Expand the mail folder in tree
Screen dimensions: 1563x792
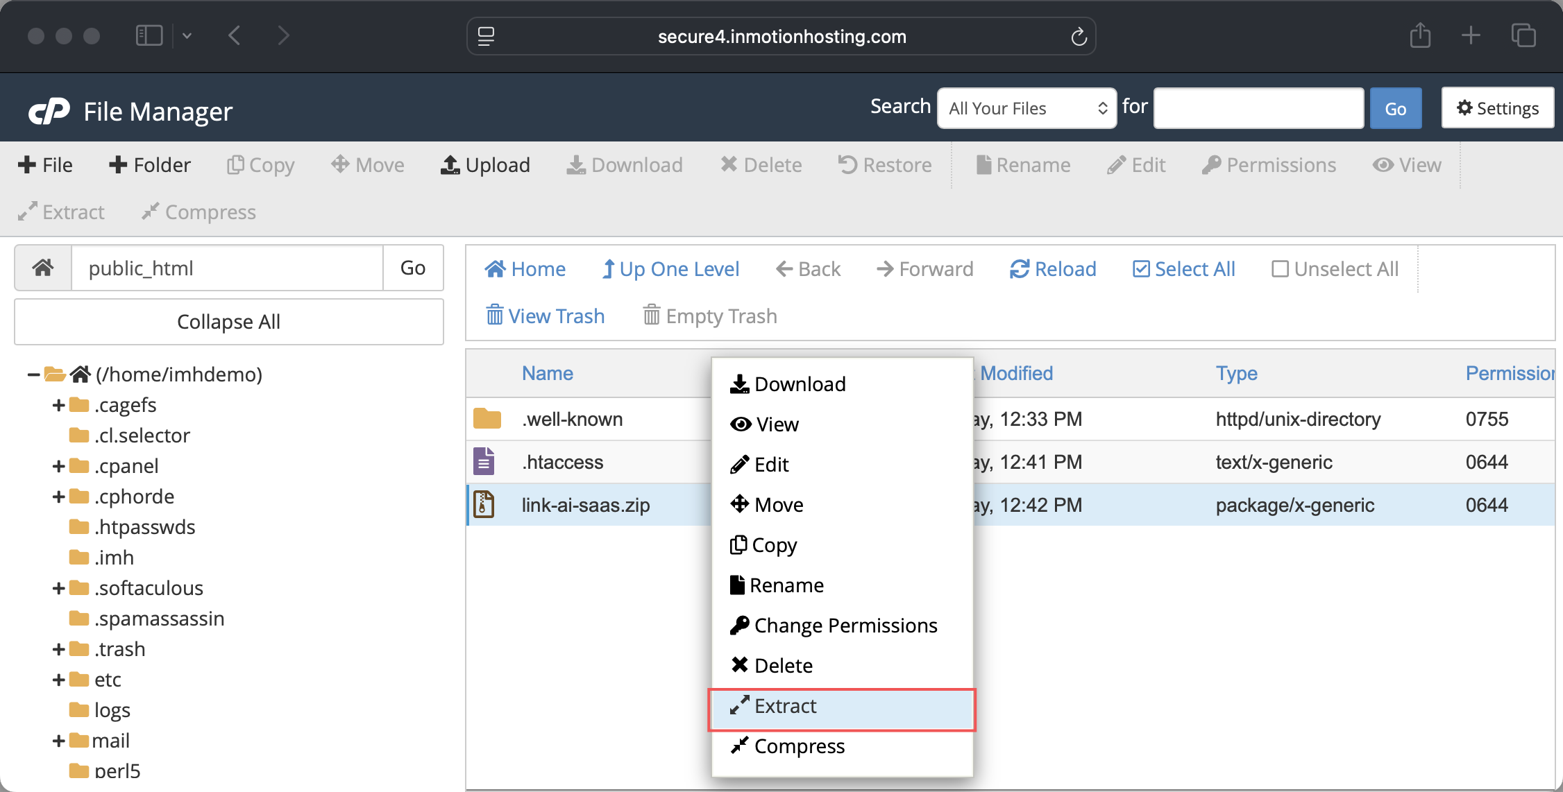pos(58,741)
